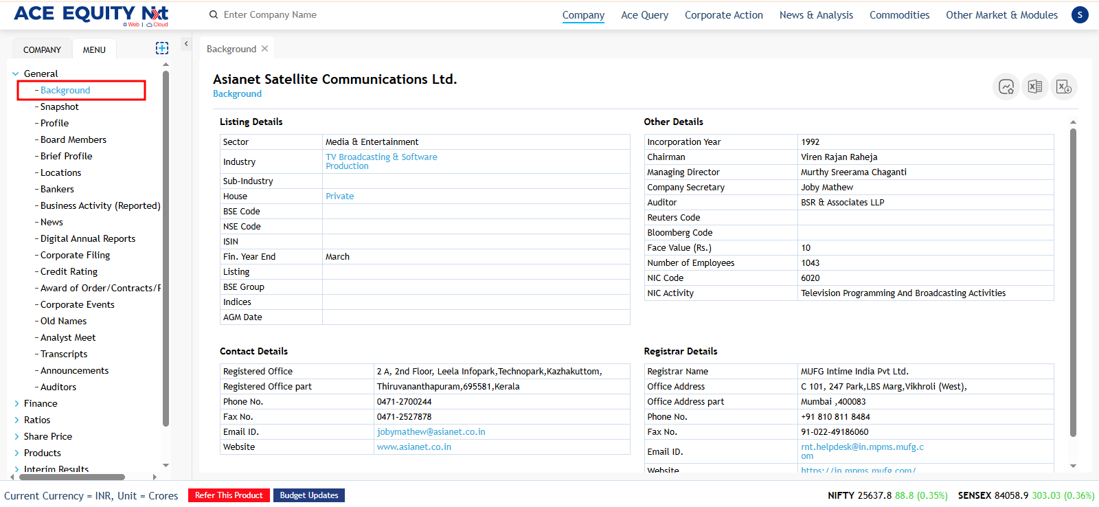Switch to the COMPANY sidebar tab
The height and width of the screenshot is (507, 1099).
tap(42, 49)
